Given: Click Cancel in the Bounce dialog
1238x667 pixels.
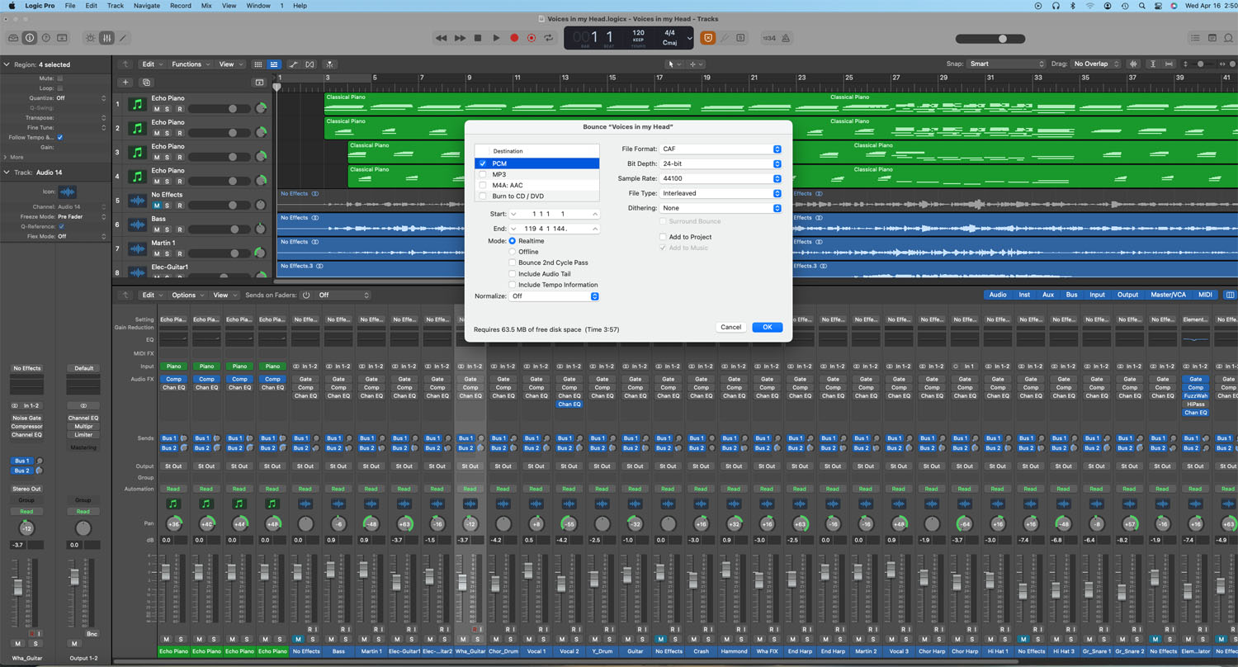Looking at the screenshot, I should point(730,327).
